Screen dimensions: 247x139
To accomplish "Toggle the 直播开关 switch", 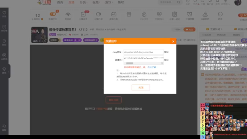I will point(53,14).
